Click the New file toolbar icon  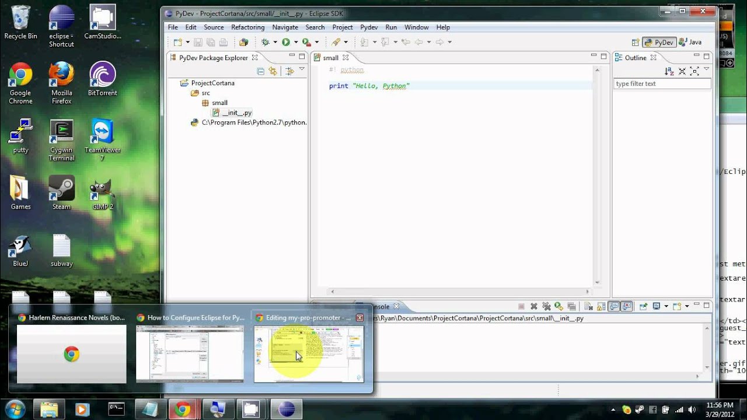177,42
